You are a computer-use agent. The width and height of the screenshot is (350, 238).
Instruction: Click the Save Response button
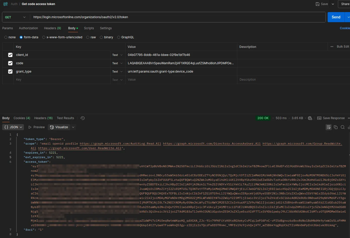[x=331, y=118]
